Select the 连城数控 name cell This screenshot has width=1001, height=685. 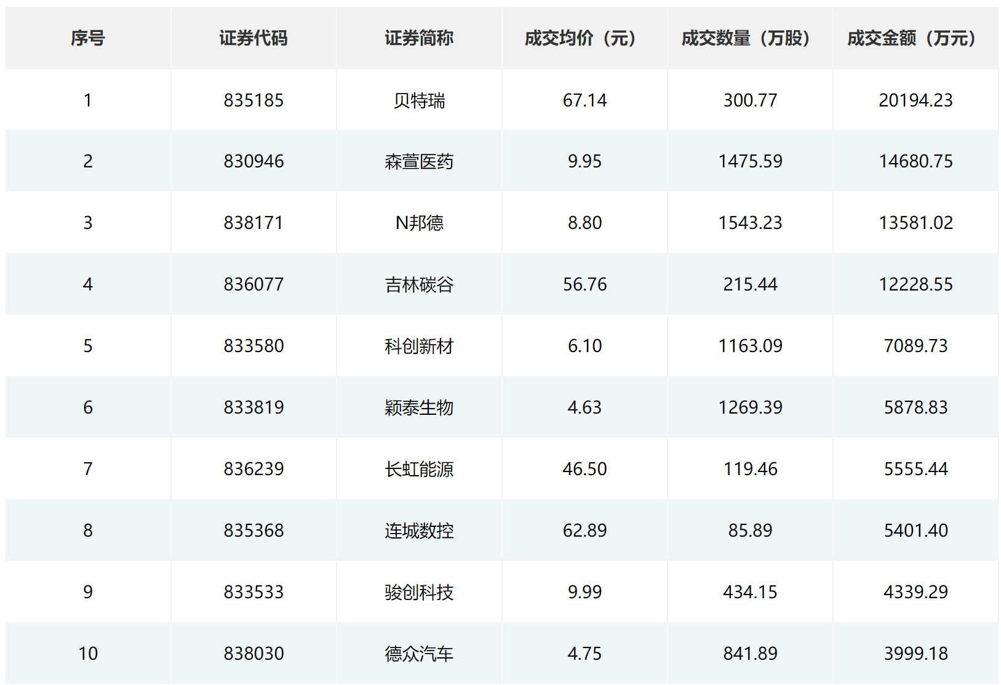[419, 531]
